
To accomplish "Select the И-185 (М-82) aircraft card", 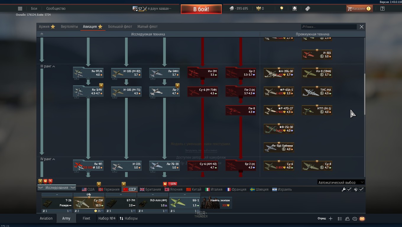I will tap(126, 73).
